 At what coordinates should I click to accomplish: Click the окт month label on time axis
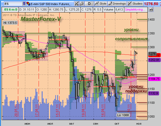click(117, 124)
